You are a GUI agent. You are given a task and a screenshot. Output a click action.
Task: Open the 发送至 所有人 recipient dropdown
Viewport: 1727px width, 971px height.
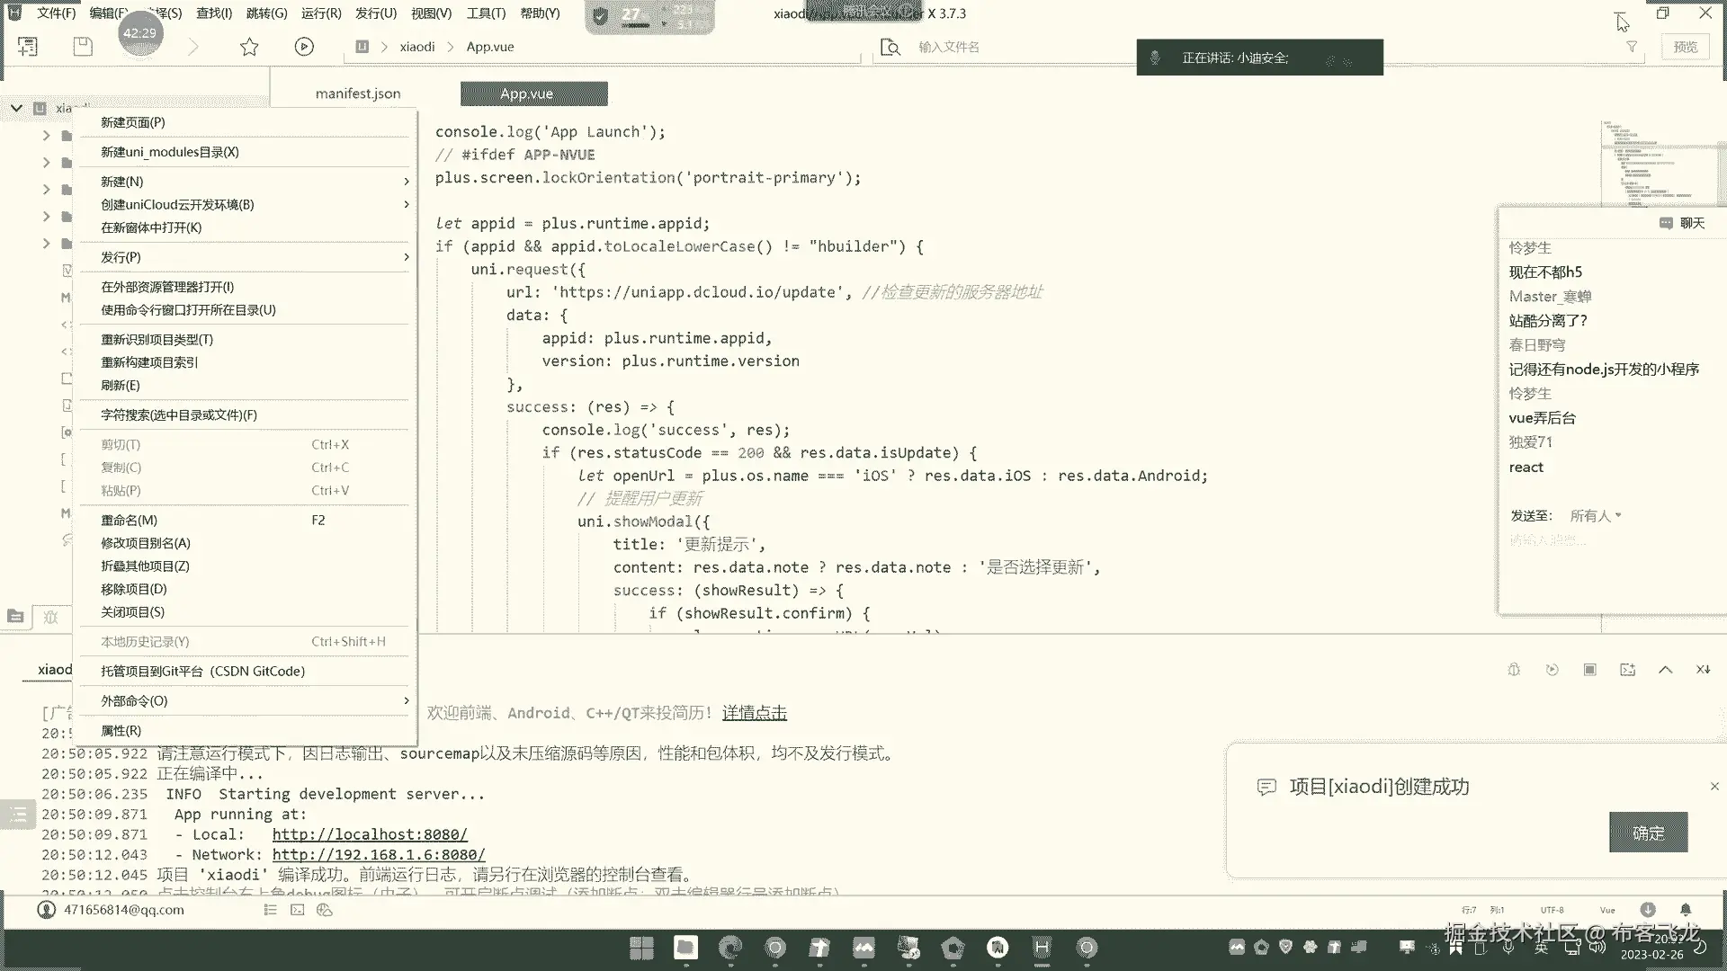point(1595,516)
